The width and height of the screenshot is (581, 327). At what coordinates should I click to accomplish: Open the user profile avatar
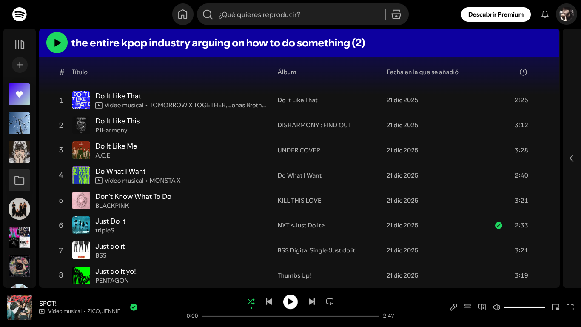click(566, 14)
